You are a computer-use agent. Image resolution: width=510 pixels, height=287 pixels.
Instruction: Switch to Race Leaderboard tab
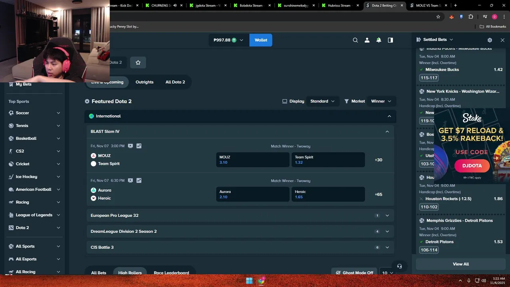pos(171,273)
